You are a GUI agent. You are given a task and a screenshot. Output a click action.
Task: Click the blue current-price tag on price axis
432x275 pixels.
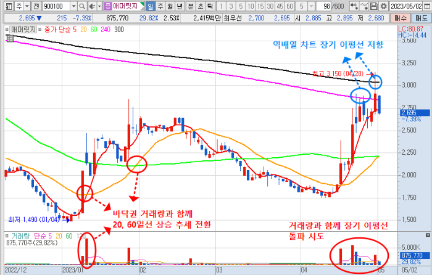click(415, 113)
